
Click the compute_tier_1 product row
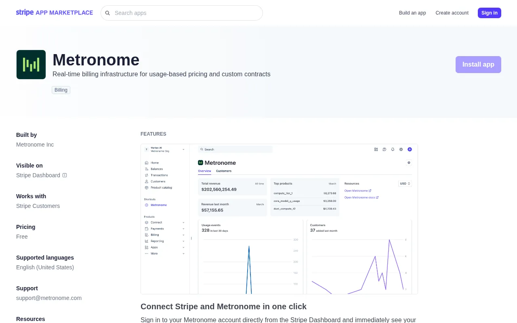(x=305, y=193)
